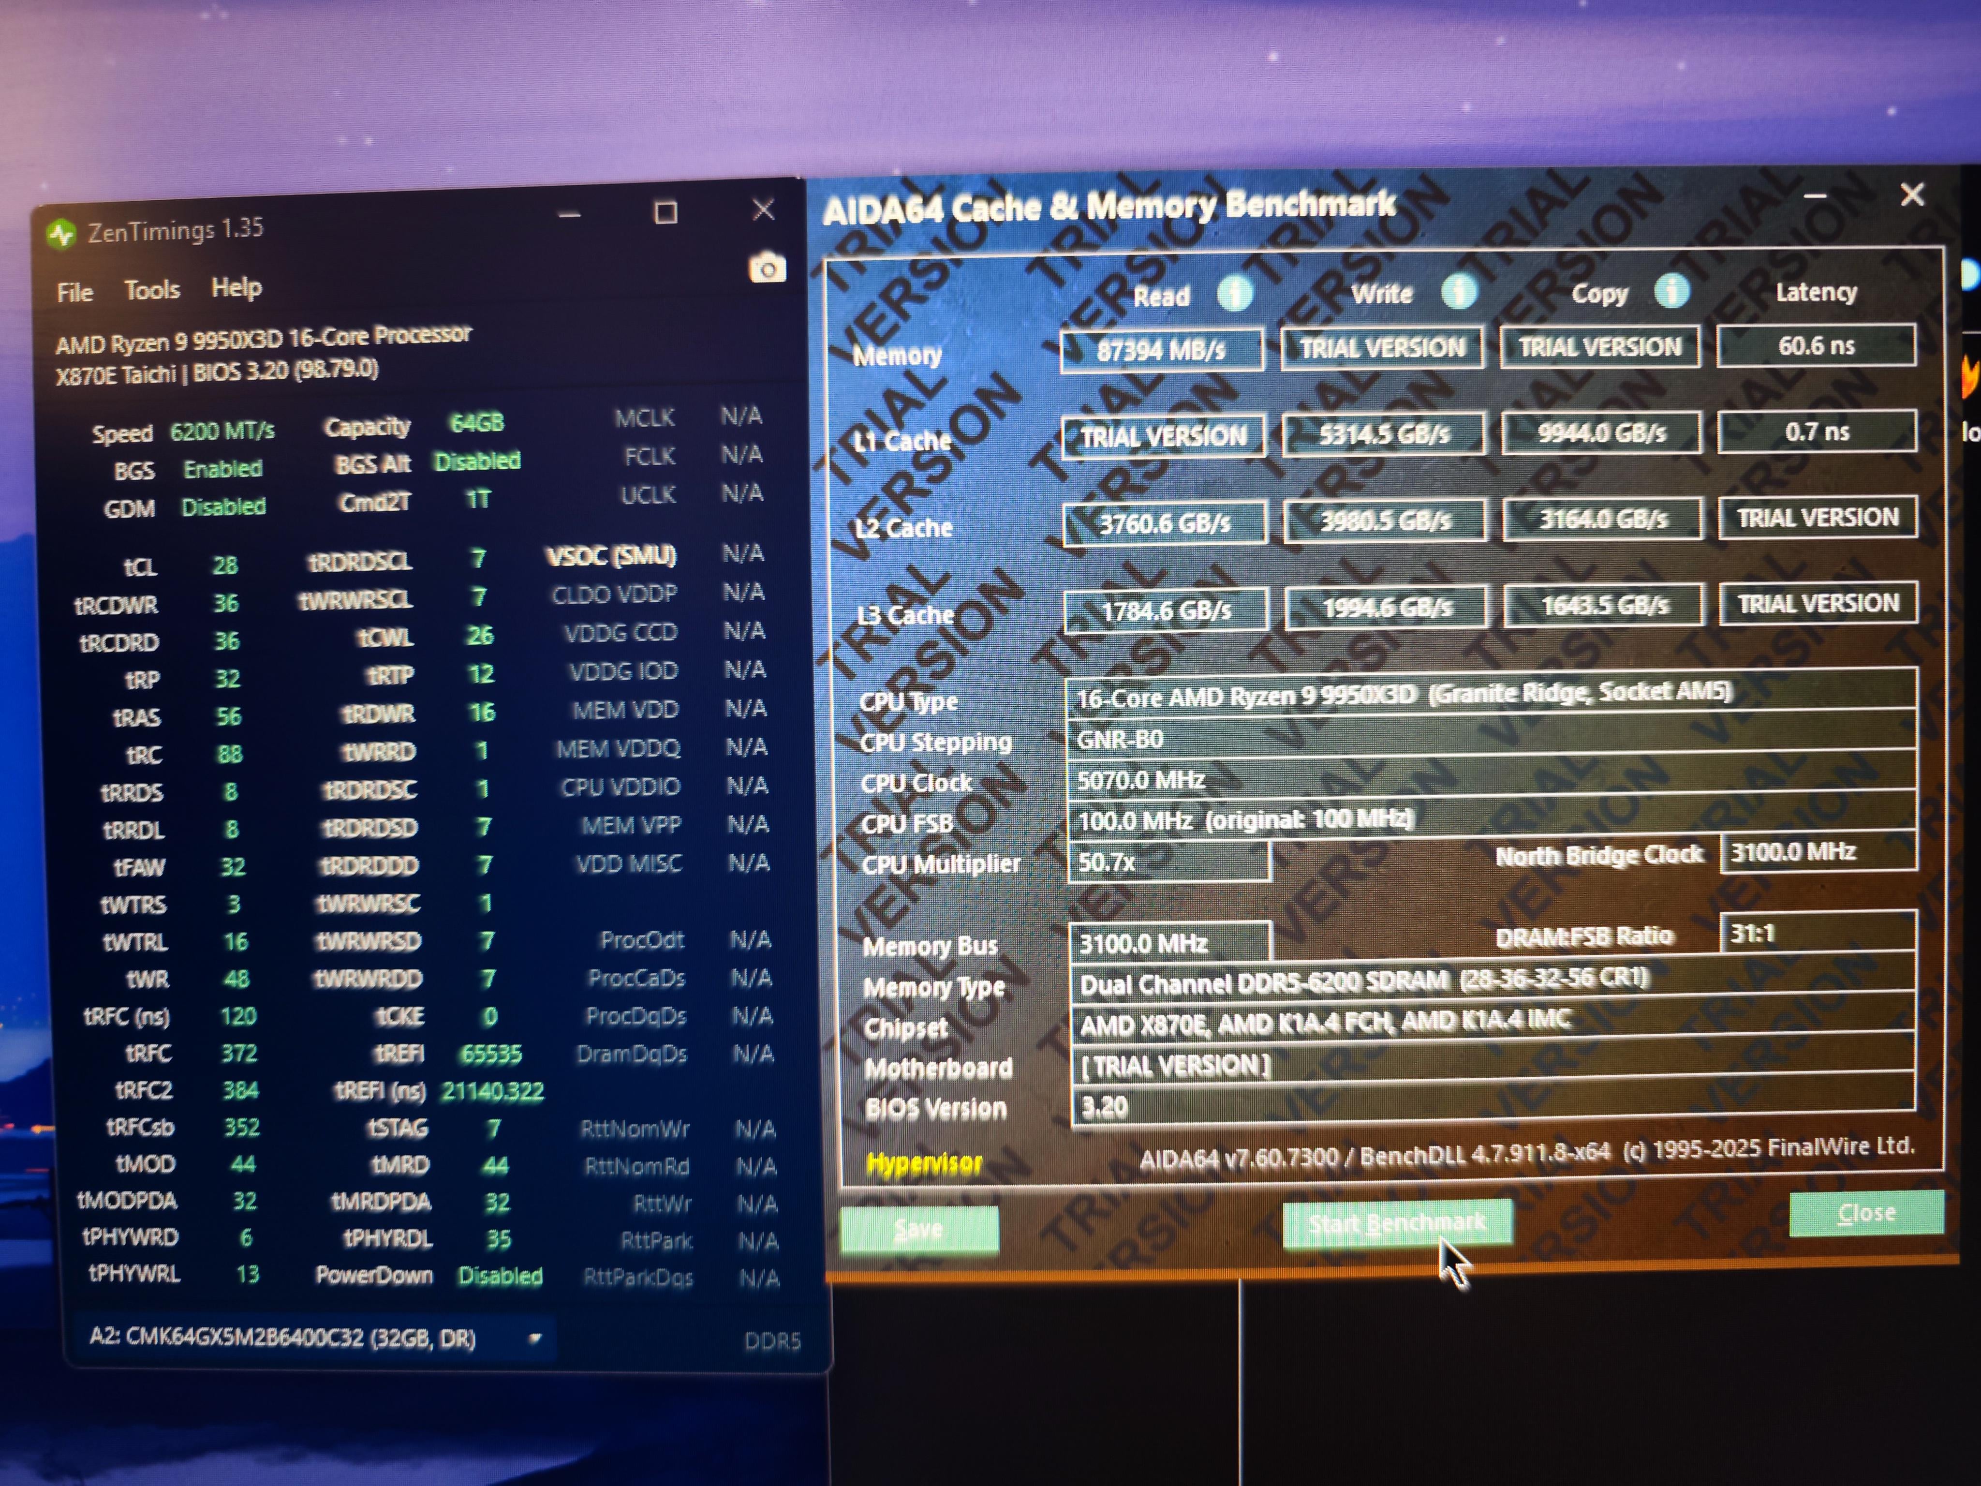Click the VSOC (SMU) label

click(x=612, y=556)
